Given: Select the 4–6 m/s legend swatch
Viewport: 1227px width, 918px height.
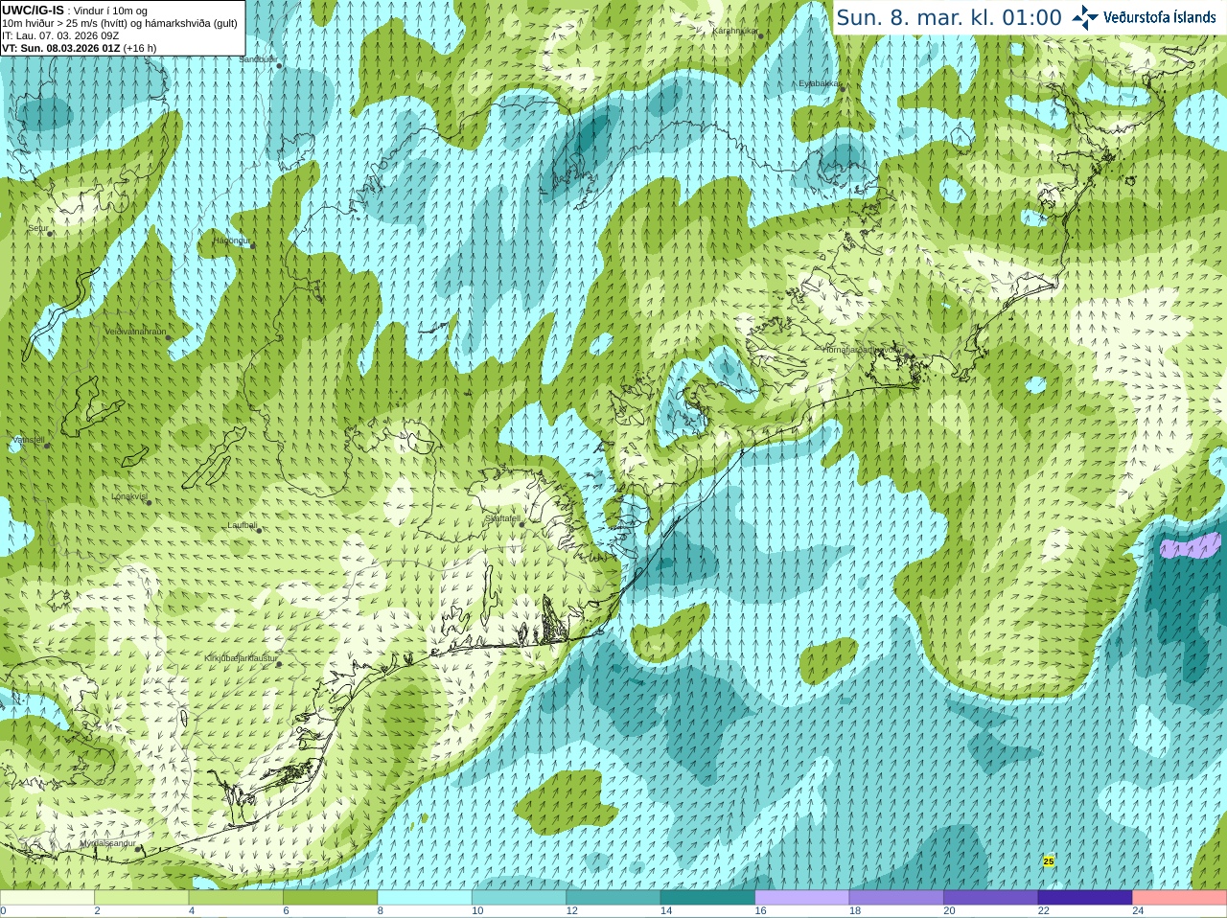Looking at the screenshot, I should point(236,898).
